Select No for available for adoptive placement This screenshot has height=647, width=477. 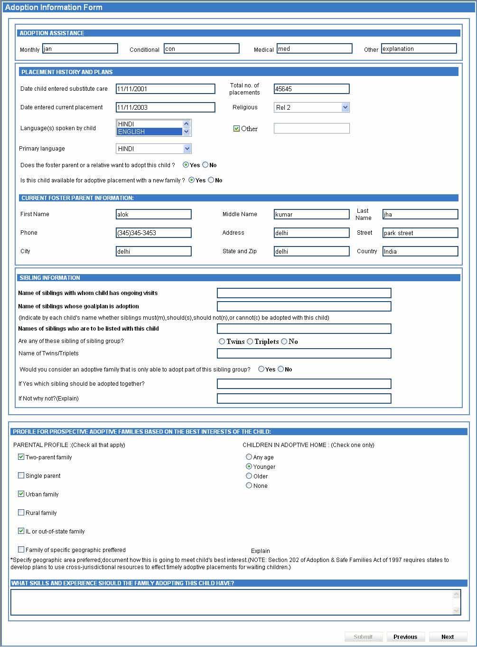(x=211, y=180)
